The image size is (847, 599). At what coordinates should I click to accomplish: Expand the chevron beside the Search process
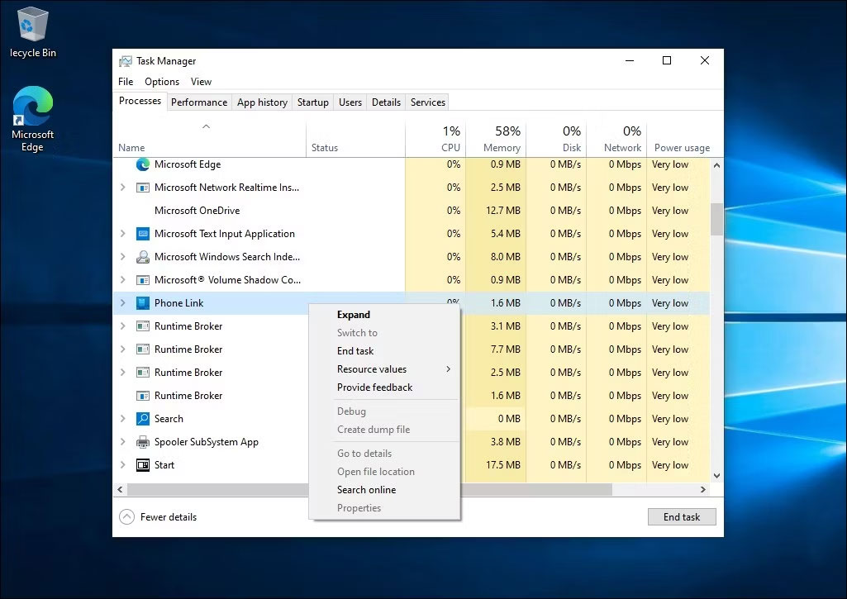pyautogui.click(x=122, y=419)
